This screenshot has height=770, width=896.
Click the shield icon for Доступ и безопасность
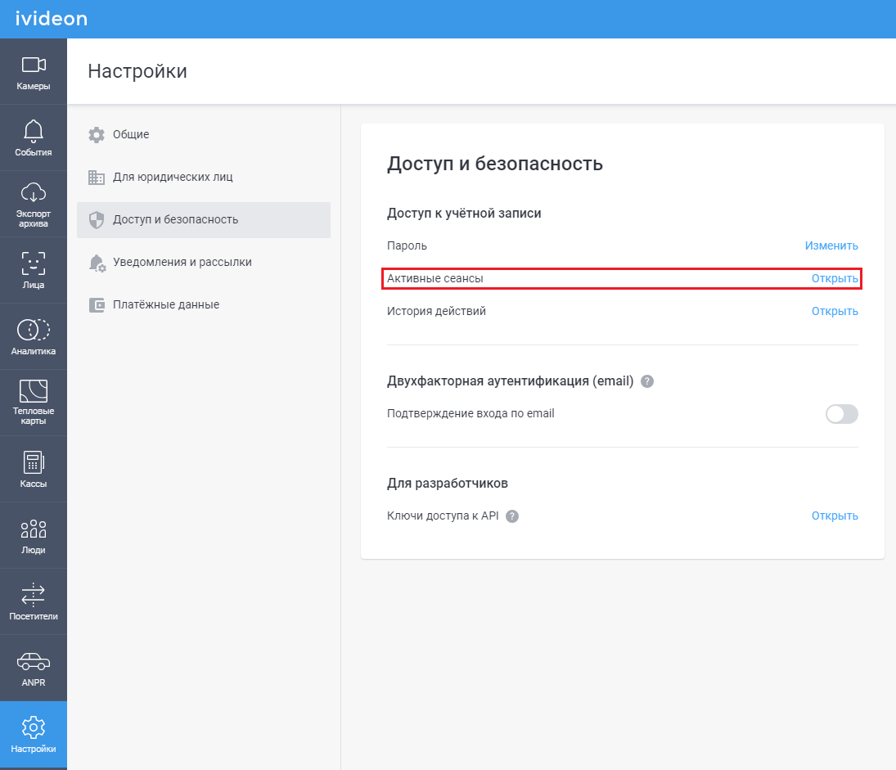coord(97,220)
